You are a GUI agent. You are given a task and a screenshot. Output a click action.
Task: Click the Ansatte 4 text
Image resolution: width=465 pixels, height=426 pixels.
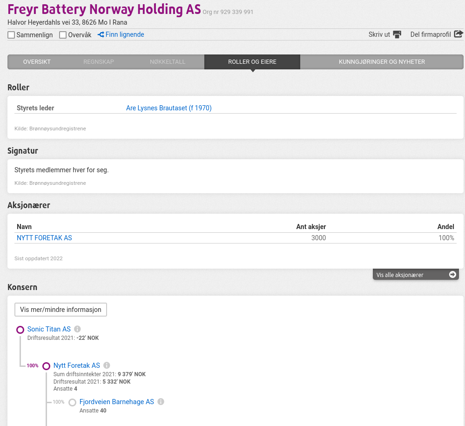click(65, 389)
